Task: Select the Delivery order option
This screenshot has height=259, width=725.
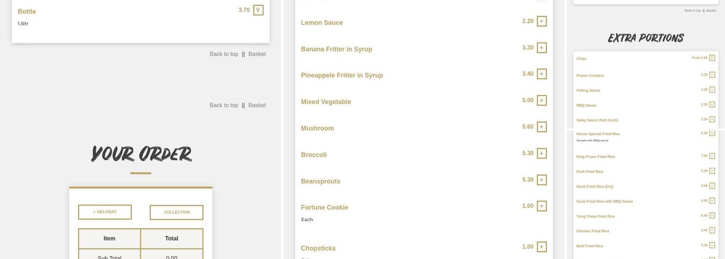Action: (x=105, y=212)
